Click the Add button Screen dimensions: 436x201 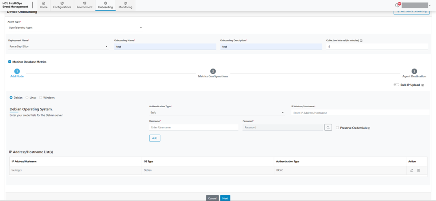click(x=155, y=138)
